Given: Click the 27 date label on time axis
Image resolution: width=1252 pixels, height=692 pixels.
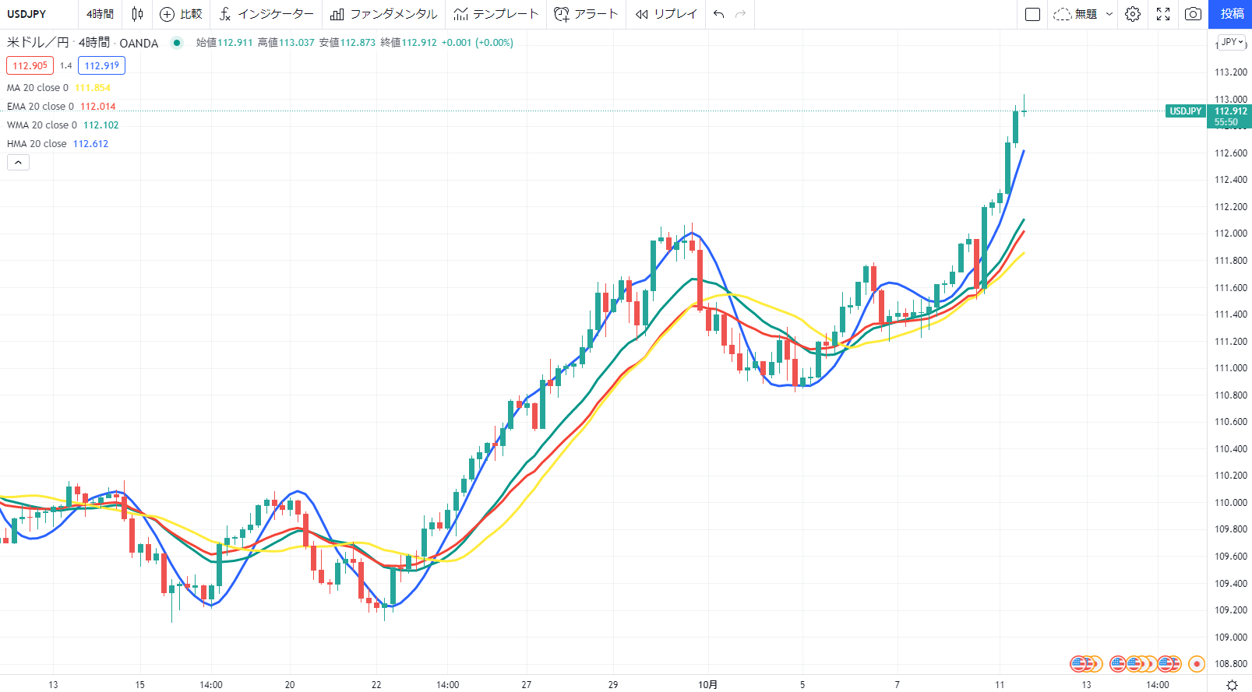Looking at the screenshot, I should (x=527, y=685).
